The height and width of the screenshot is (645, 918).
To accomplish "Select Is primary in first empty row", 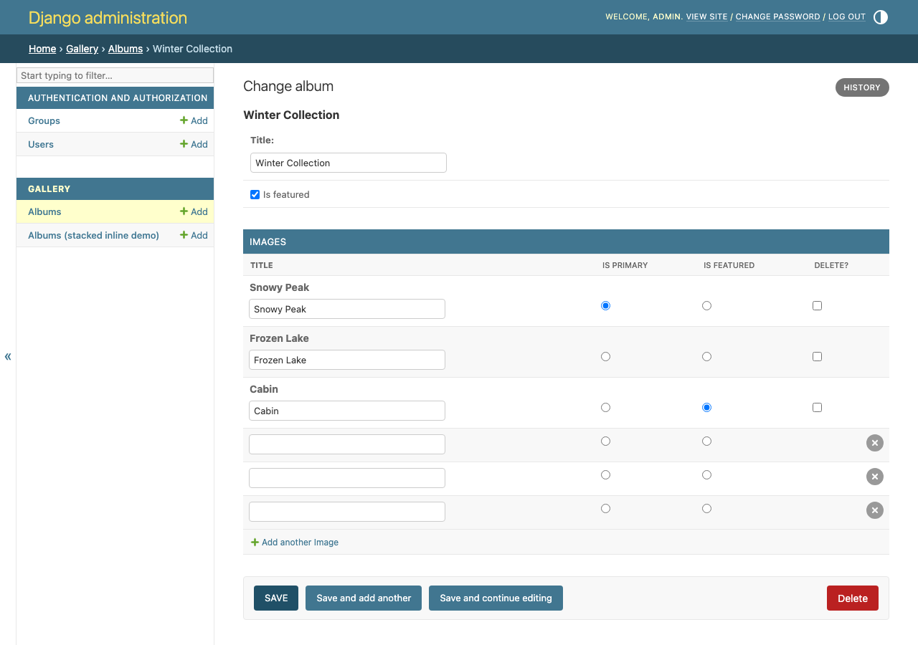I will 605,441.
